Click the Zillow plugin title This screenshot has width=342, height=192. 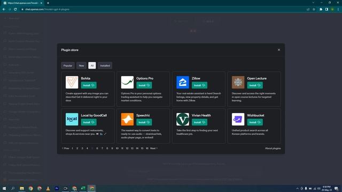pyautogui.click(x=196, y=78)
